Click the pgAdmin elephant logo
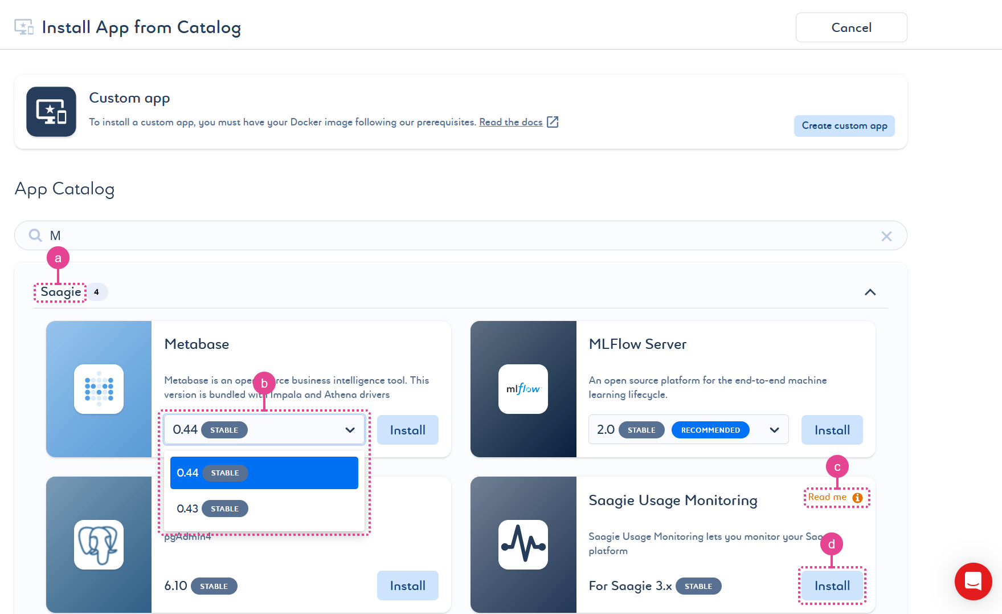1002x614 pixels. click(99, 544)
